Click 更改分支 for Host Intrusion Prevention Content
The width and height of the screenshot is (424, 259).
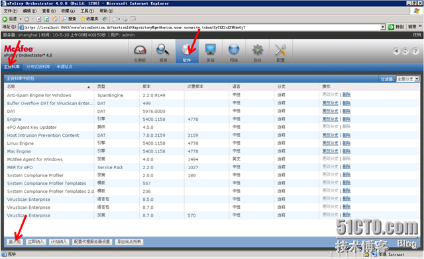tap(330, 135)
